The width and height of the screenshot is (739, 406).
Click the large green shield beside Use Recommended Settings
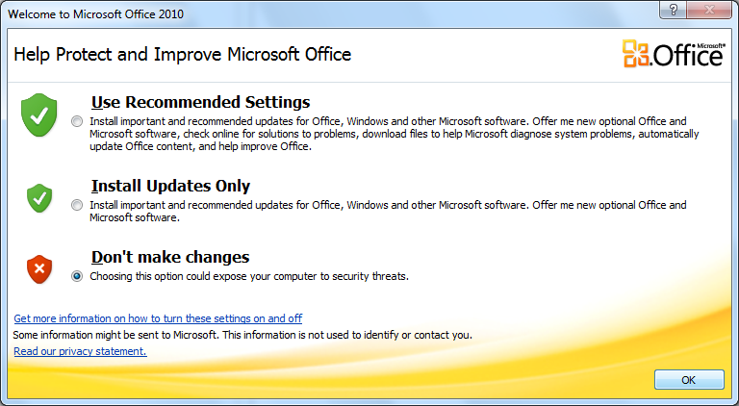39,114
